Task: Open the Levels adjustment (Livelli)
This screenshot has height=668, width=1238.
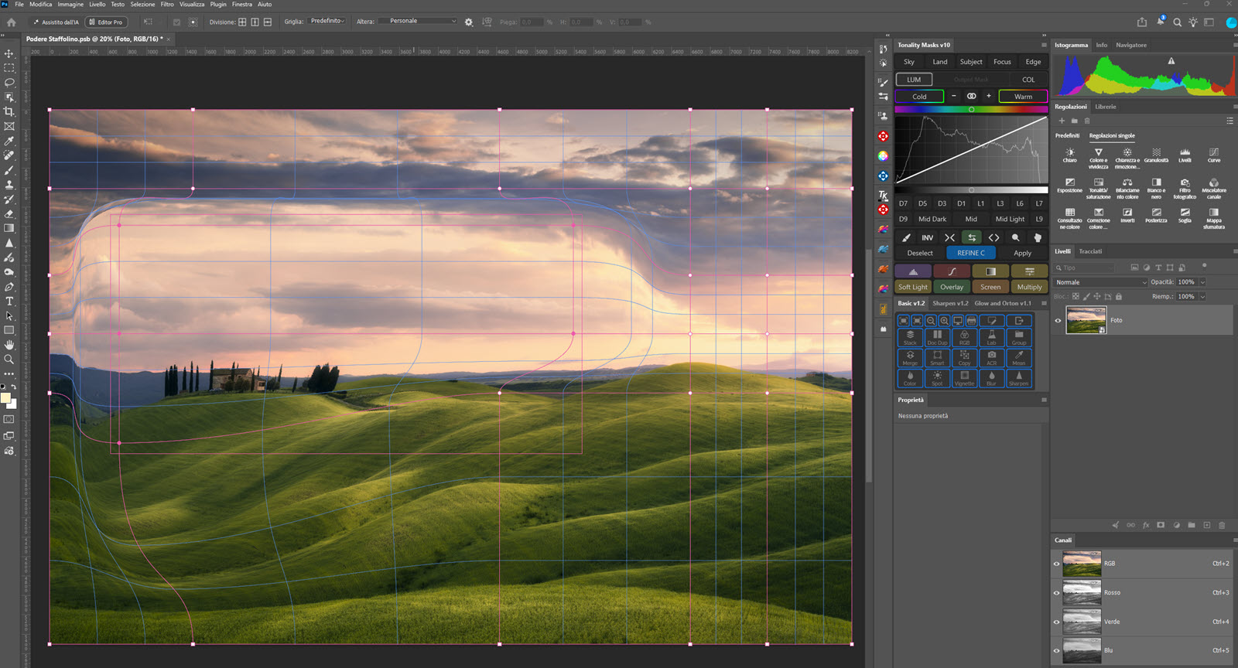Action: pyautogui.click(x=1185, y=155)
